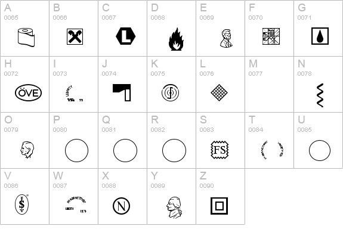Select the head profile glyph under O
The width and height of the screenshot is (343, 251).
(x=27, y=150)
